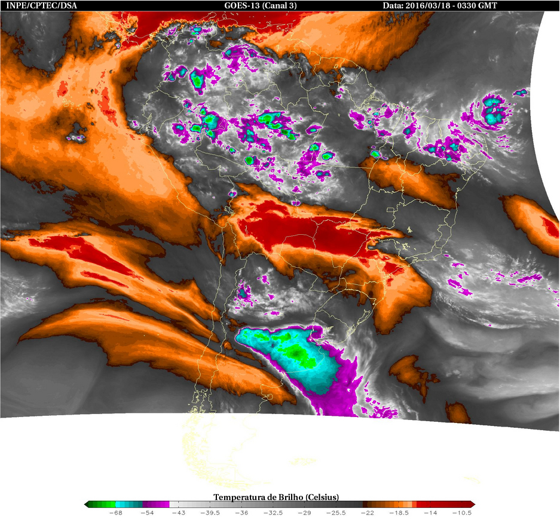Click the -43 label on the temperature scale
This screenshot has height=524, width=560.
(x=178, y=513)
